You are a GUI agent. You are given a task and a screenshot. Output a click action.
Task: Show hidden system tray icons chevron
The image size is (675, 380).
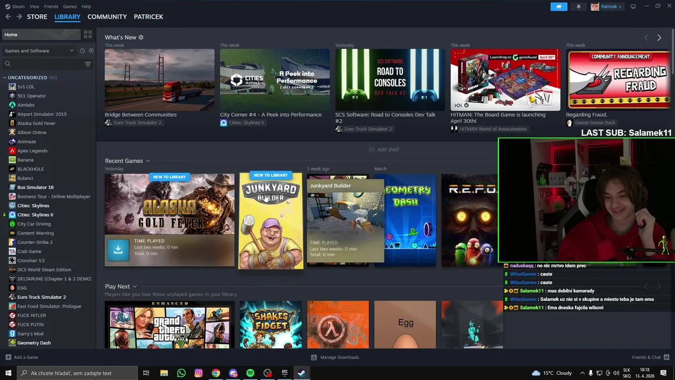pyautogui.click(x=582, y=373)
